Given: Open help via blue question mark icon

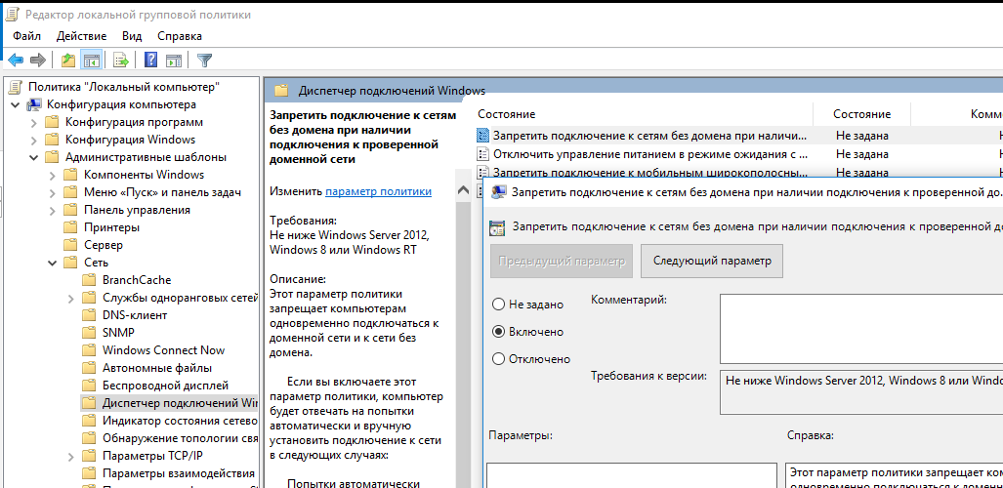Looking at the screenshot, I should coord(151,61).
